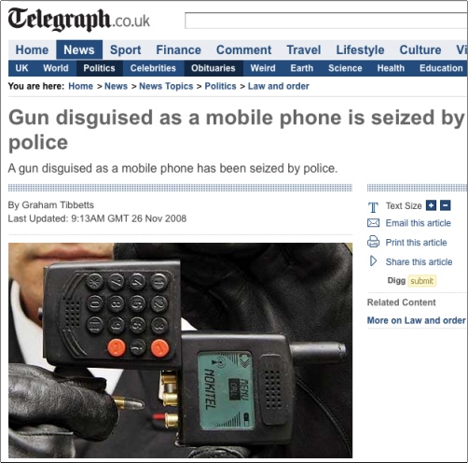
Task: Click the text size increase plus icon
Action: [431, 205]
